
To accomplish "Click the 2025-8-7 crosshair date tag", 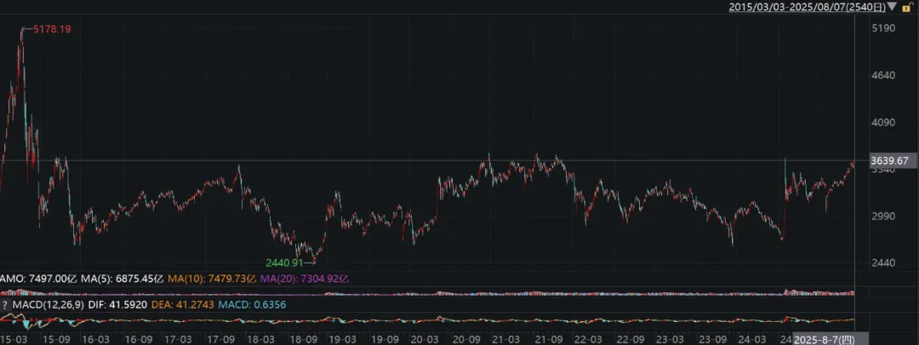I will pyautogui.click(x=824, y=338).
